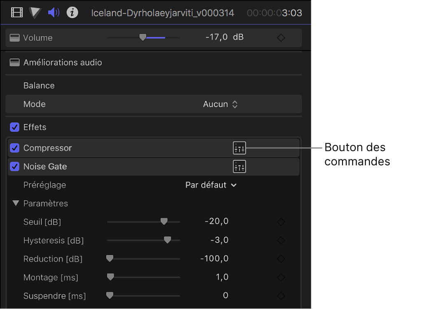The height and width of the screenshot is (309, 448).
Task: Open the Info inspector icon
Action: pyautogui.click(x=72, y=13)
